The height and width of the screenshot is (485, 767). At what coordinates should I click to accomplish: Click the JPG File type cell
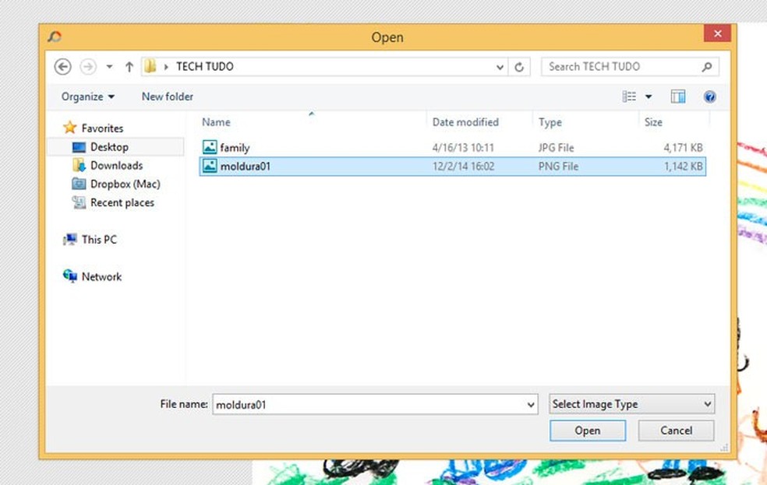click(x=557, y=147)
